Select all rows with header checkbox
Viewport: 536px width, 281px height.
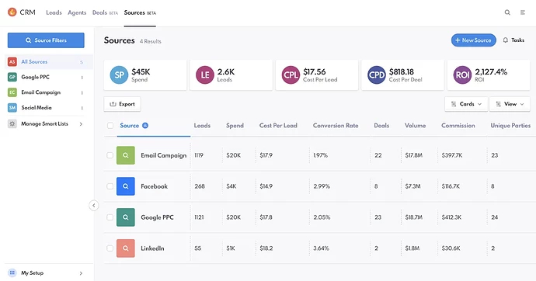110,125
